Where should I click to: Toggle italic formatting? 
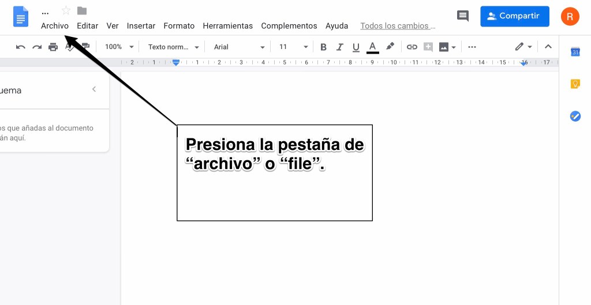(x=339, y=47)
